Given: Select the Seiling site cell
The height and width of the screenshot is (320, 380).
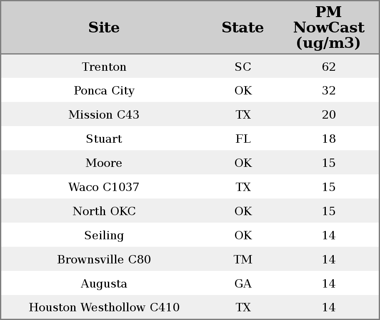Looking at the screenshot, I should [104, 236].
